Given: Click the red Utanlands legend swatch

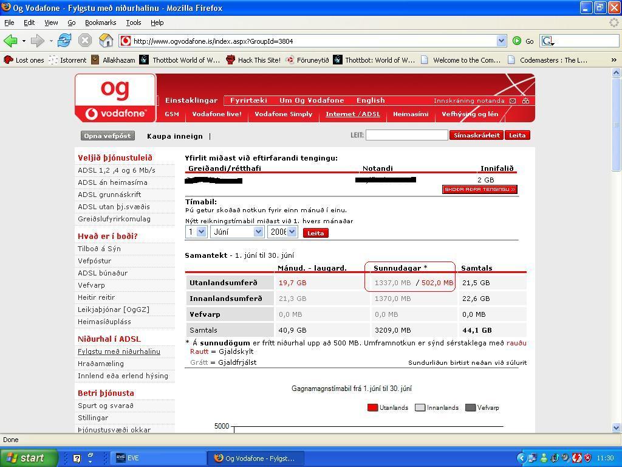Looking at the screenshot, I should (372, 408).
